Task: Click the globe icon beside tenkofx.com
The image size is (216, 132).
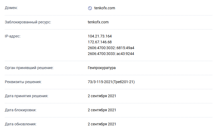Action: (x=90, y=8)
